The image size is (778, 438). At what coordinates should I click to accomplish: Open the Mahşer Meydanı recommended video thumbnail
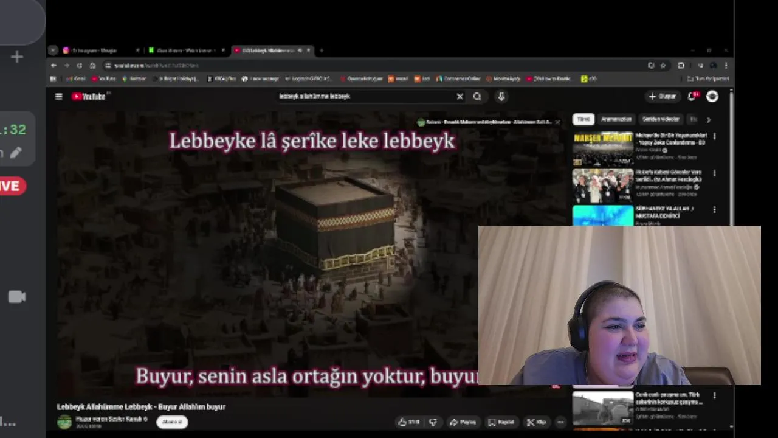(603, 149)
